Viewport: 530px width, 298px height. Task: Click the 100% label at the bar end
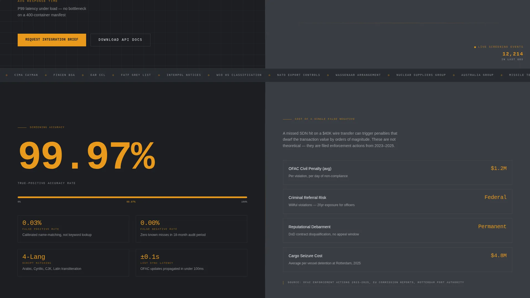point(244,202)
